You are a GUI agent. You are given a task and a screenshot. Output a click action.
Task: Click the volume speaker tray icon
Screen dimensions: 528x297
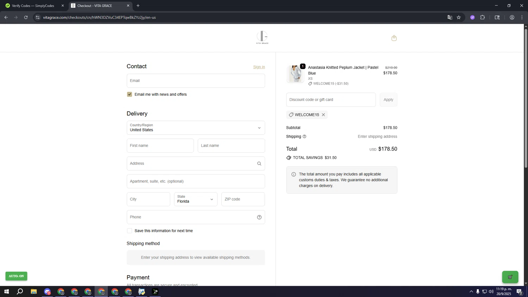pos(491,291)
